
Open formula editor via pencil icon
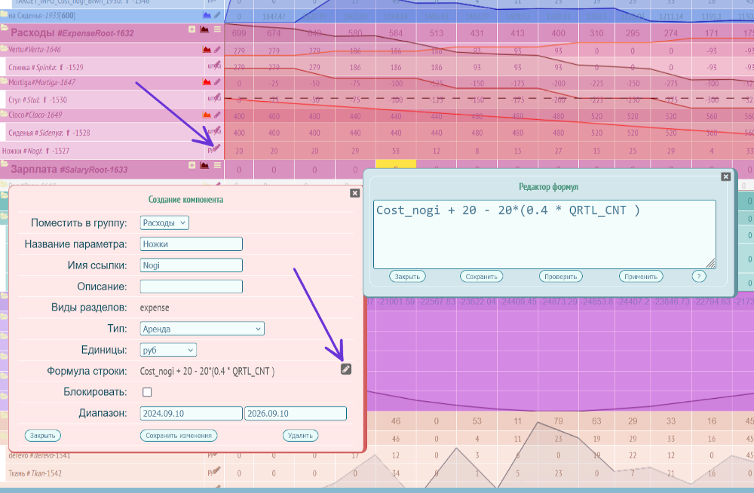(x=346, y=369)
